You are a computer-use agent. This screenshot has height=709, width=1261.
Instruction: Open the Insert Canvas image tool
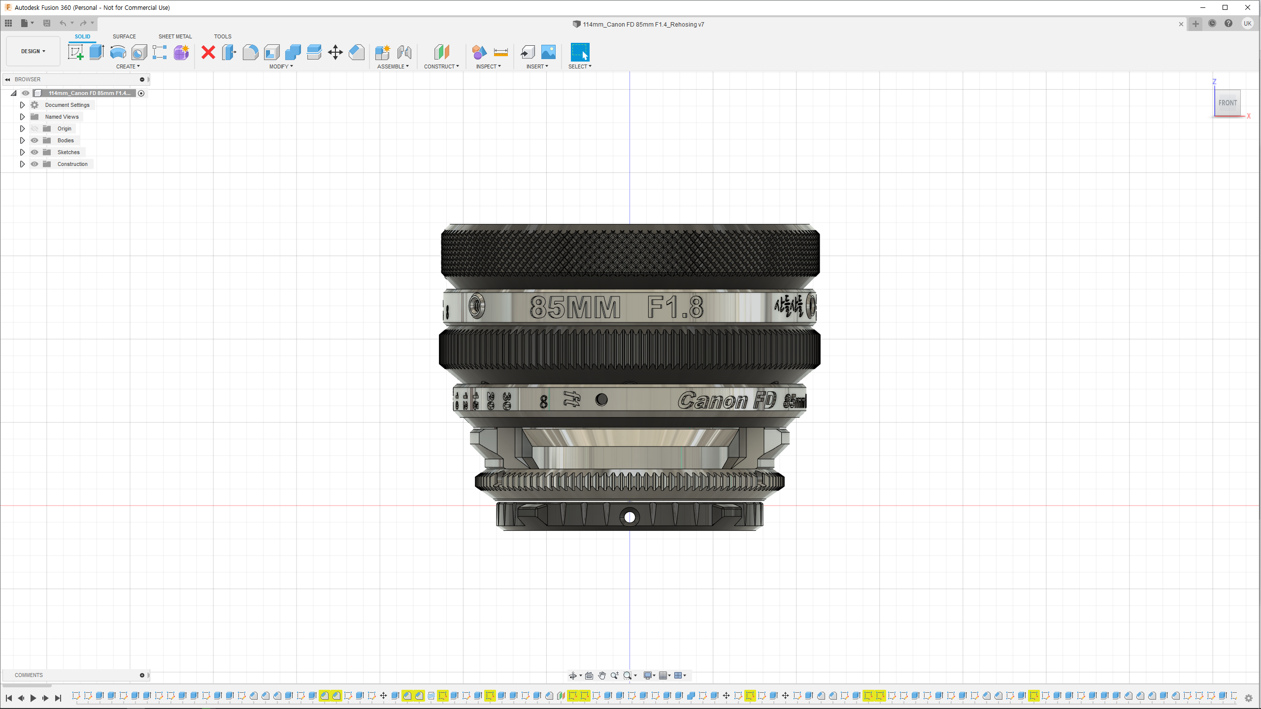[548, 52]
